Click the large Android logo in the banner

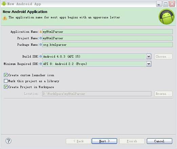(166, 17)
